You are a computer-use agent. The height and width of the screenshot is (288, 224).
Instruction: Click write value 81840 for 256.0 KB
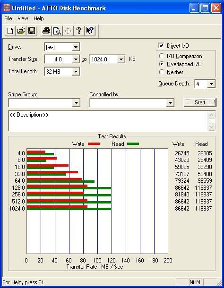[182, 195]
